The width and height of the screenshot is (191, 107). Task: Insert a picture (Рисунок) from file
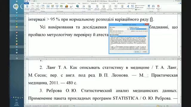click(x=48, y=7)
